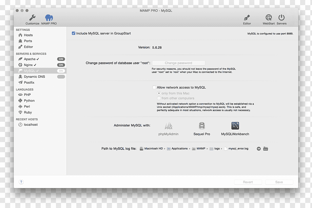
Task: Click the Save button
Action: [279, 182]
